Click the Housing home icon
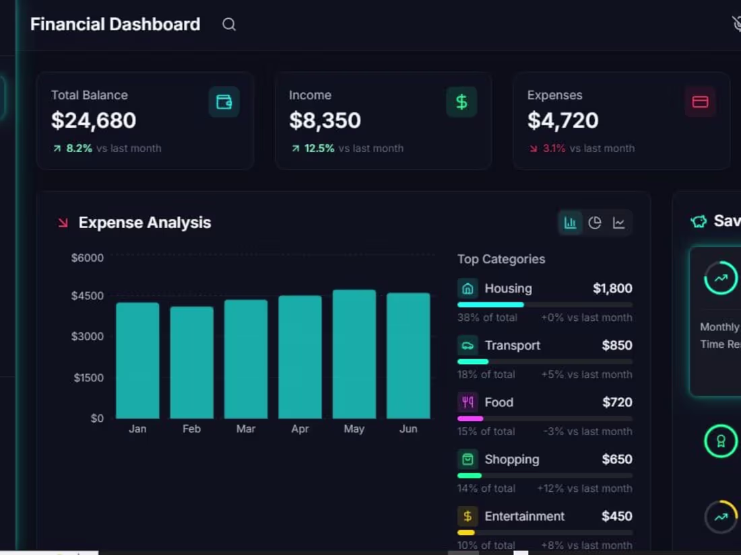 coord(468,288)
